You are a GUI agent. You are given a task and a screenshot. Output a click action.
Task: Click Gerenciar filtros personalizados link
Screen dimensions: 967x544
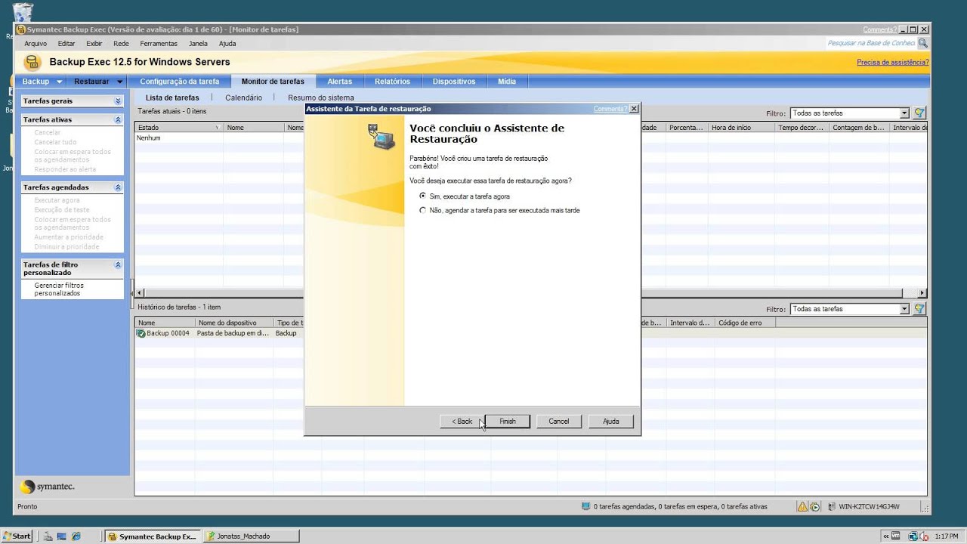click(59, 289)
